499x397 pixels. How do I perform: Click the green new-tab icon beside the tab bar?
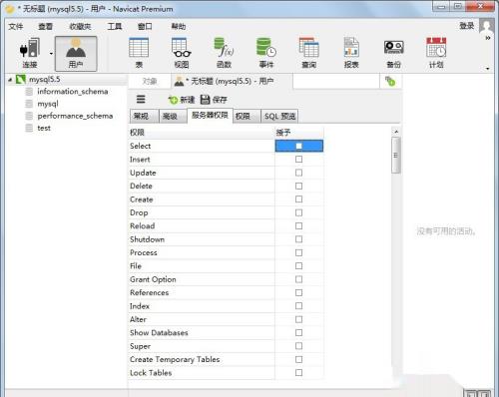390,81
